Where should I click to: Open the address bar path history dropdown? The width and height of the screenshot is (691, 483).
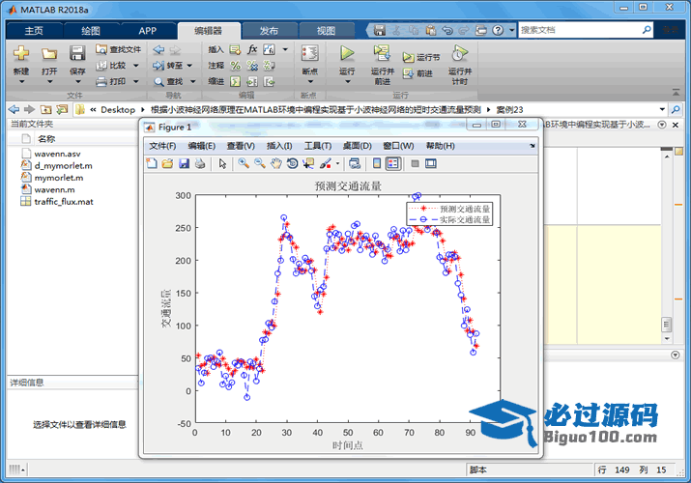point(662,109)
